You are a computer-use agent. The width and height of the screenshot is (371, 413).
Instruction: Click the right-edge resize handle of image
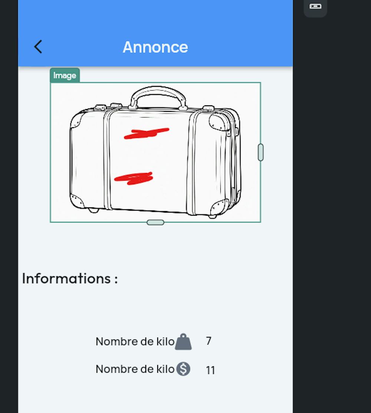click(261, 152)
